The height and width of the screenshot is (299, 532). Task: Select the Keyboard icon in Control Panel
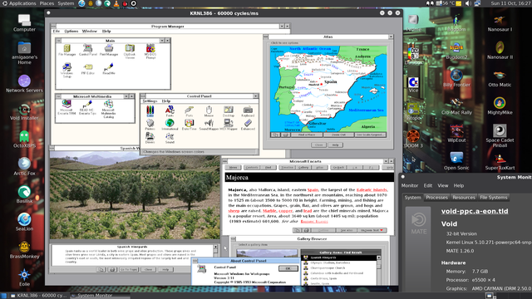coord(248,111)
